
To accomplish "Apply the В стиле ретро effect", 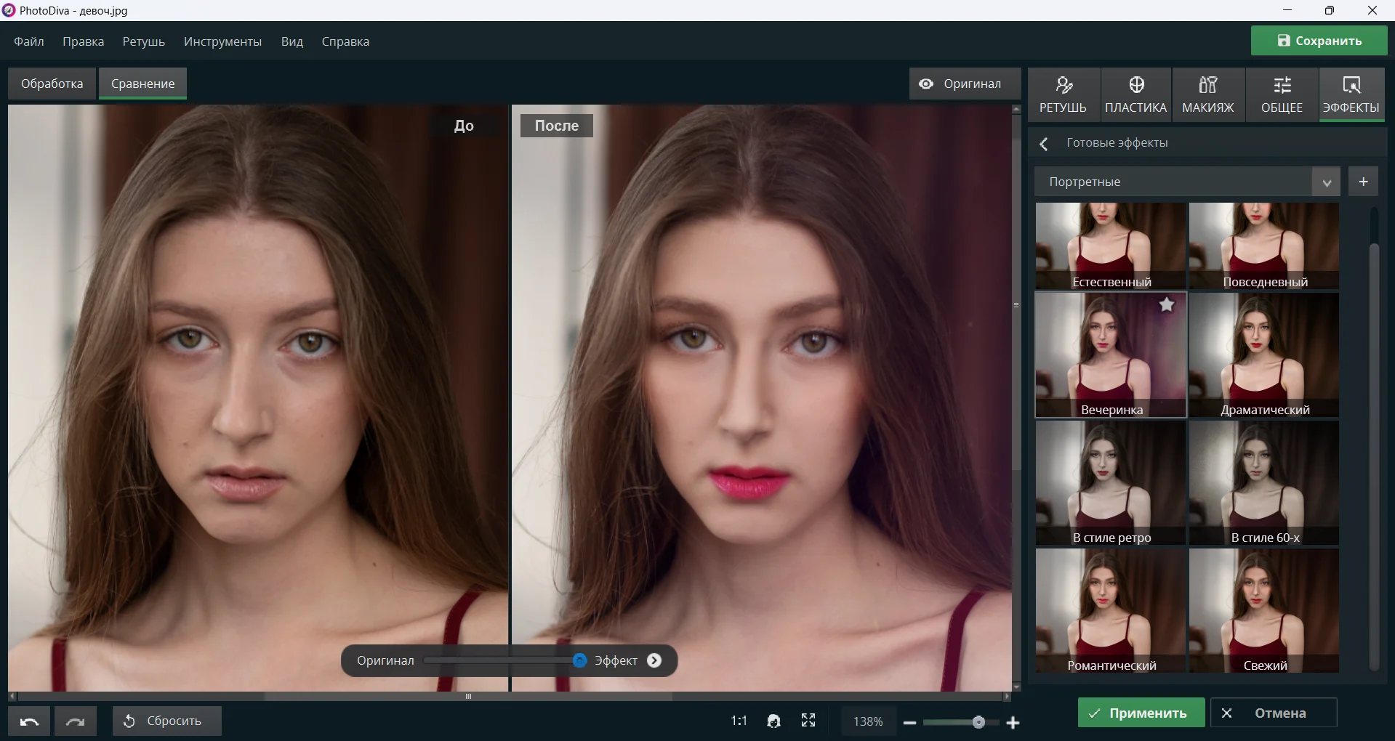I will coord(1110,482).
